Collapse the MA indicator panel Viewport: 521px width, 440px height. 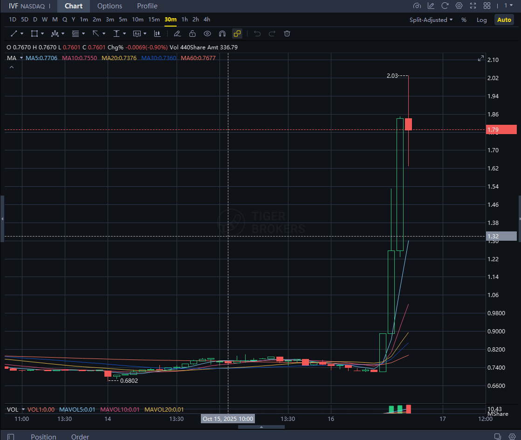coord(12,67)
